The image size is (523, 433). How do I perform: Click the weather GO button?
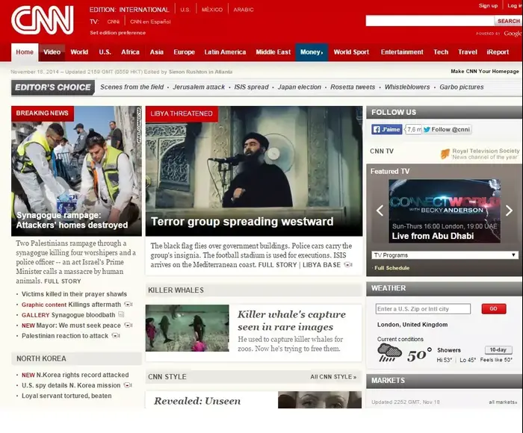click(x=494, y=308)
